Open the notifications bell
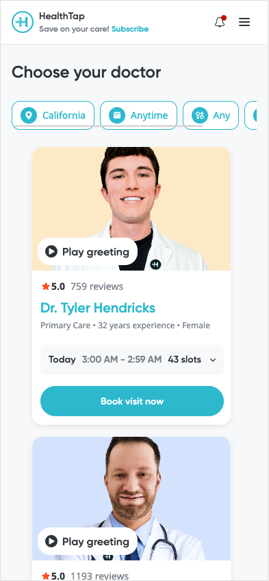This screenshot has width=269, height=581. 220,22
